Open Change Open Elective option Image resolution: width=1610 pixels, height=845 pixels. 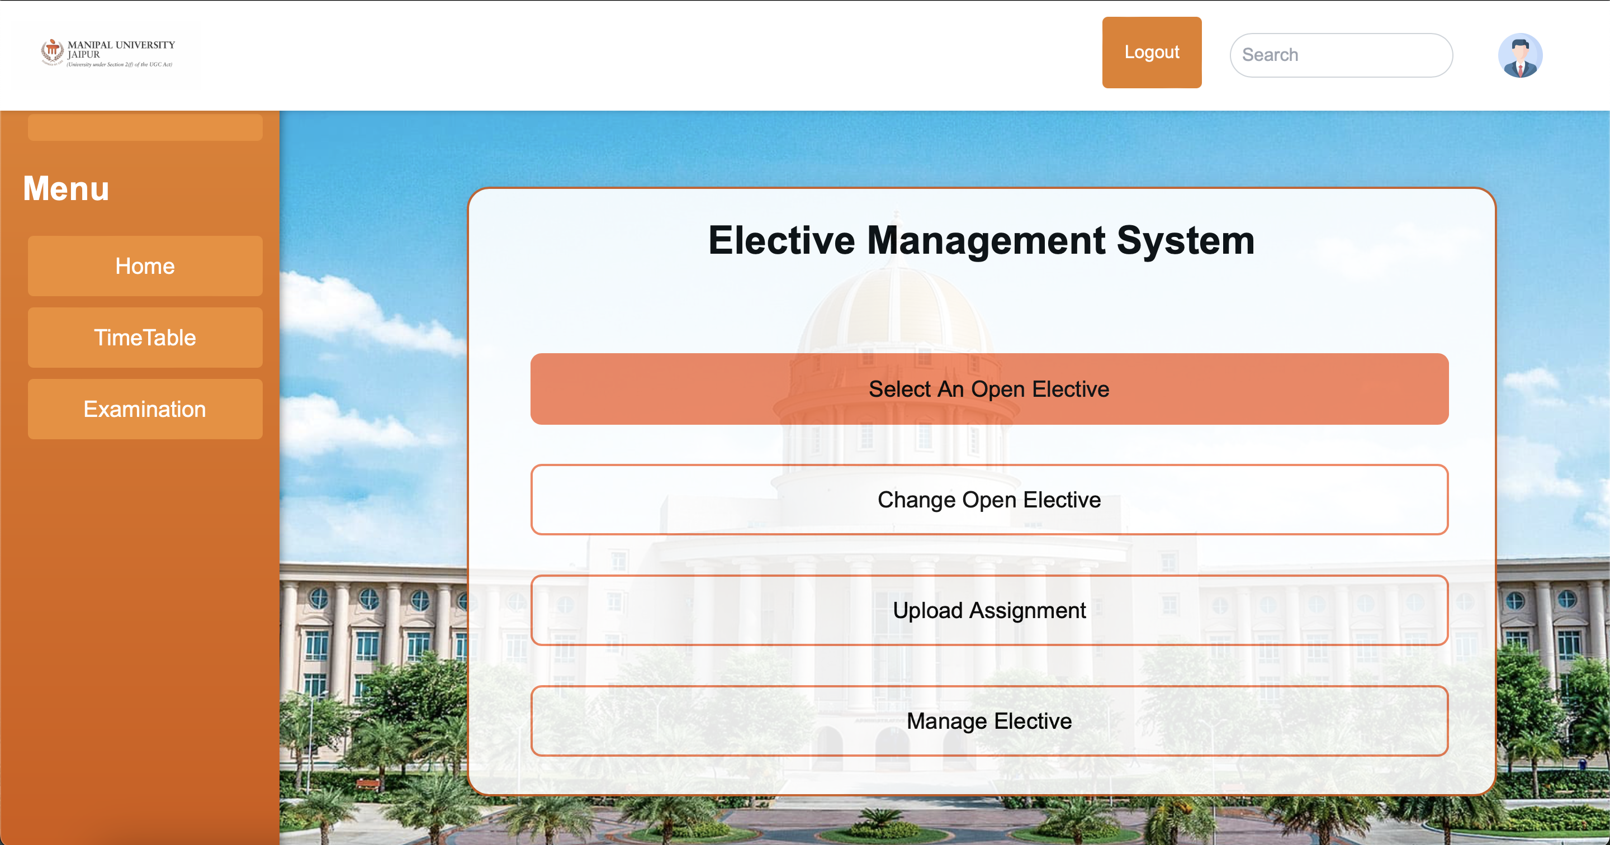[x=989, y=500]
